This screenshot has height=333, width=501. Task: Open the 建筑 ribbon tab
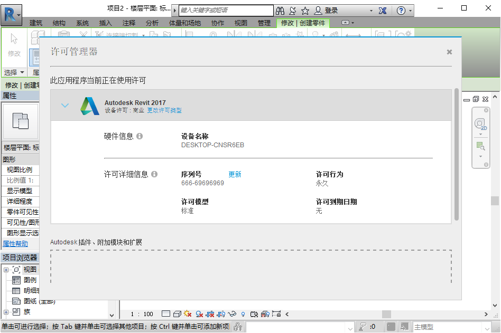pos(36,23)
